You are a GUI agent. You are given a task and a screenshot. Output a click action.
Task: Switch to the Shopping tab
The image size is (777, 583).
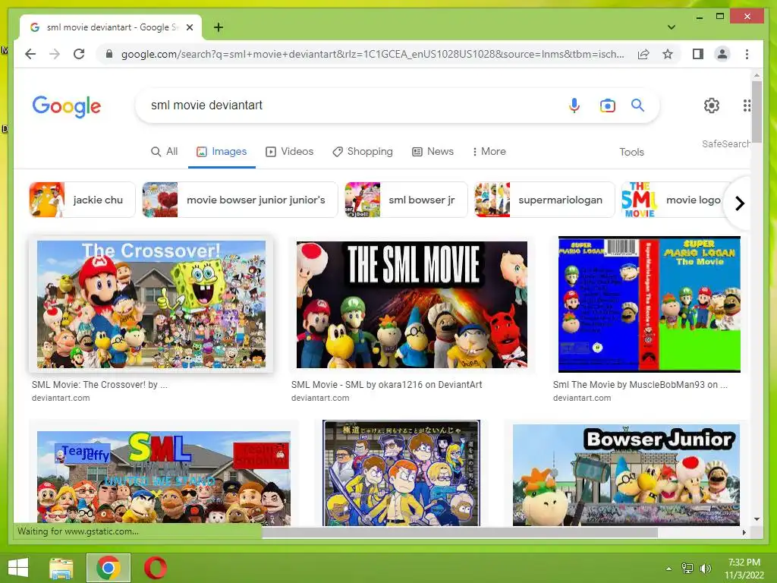[x=362, y=152]
